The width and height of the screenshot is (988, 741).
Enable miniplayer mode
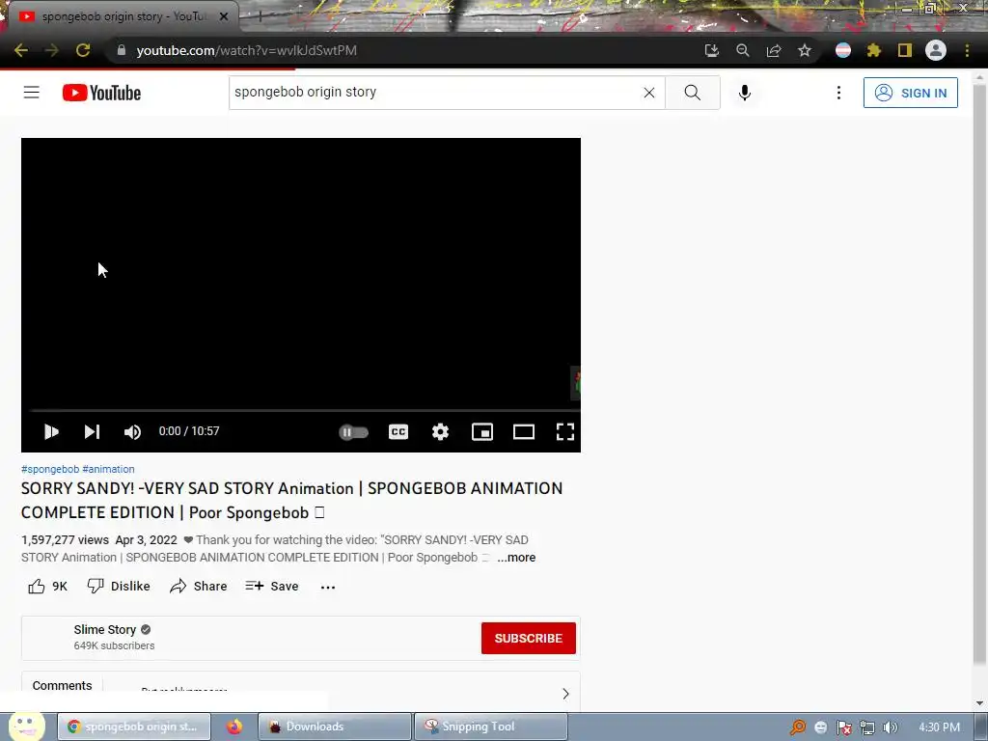pyautogui.click(x=482, y=431)
